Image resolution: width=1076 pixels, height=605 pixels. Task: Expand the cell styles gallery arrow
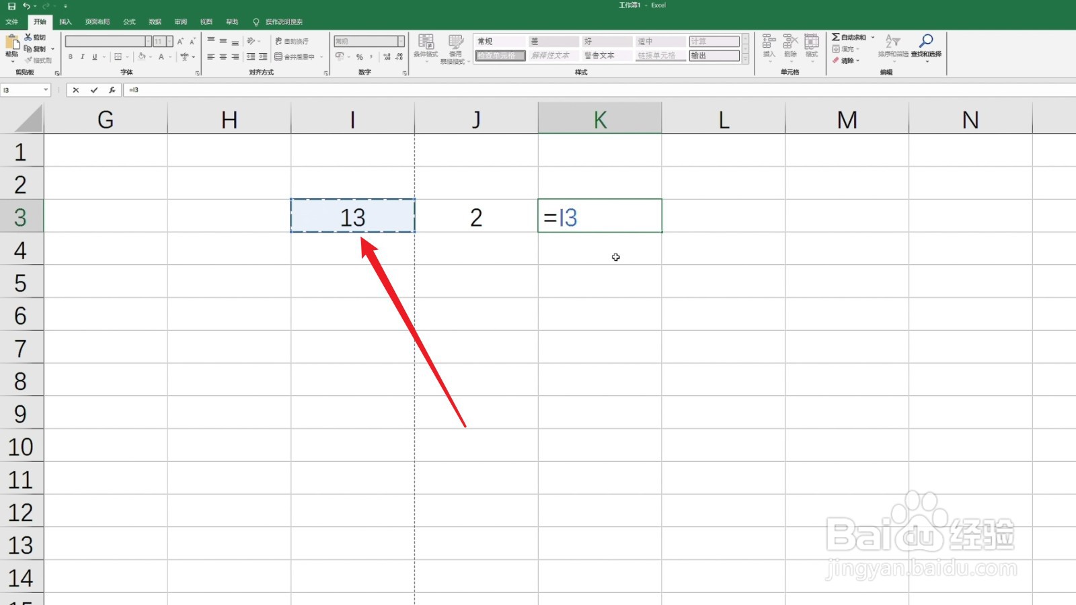[745, 59]
